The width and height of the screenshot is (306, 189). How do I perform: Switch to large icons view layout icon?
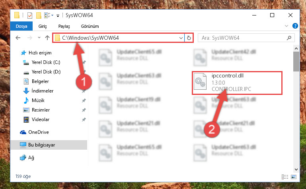294,177
